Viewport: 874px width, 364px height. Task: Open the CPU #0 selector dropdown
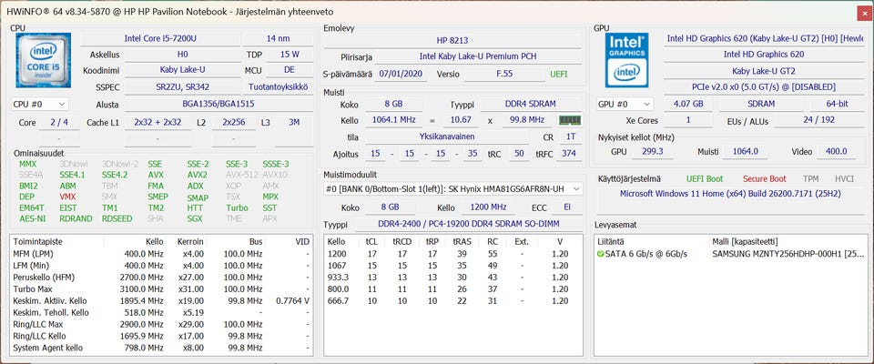[39, 105]
